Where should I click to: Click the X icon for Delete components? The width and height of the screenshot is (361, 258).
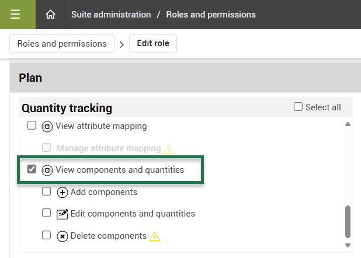pos(63,236)
